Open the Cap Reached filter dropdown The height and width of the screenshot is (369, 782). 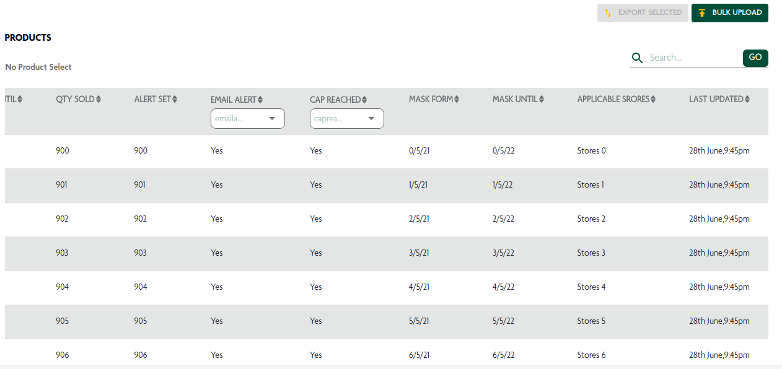(347, 119)
